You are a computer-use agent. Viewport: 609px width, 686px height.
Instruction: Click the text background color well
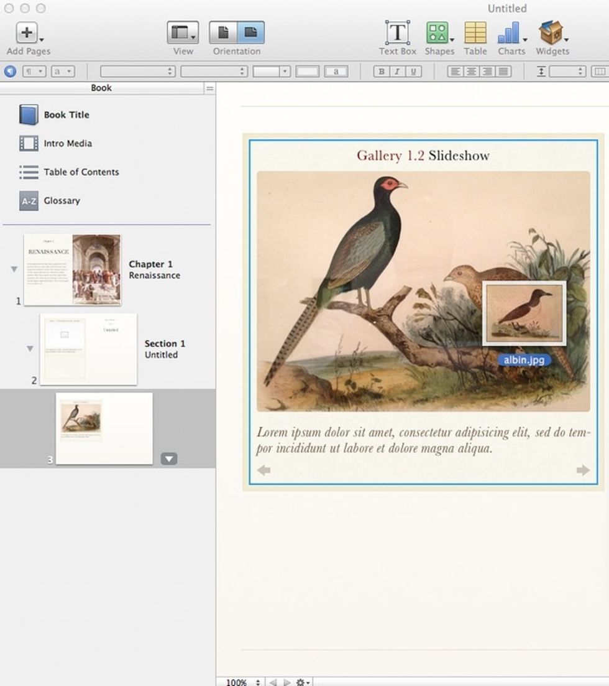[x=336, y=72]
